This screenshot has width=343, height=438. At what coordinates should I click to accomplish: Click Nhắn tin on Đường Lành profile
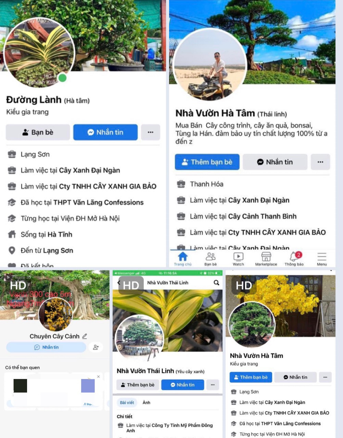(x=105, y=132)
